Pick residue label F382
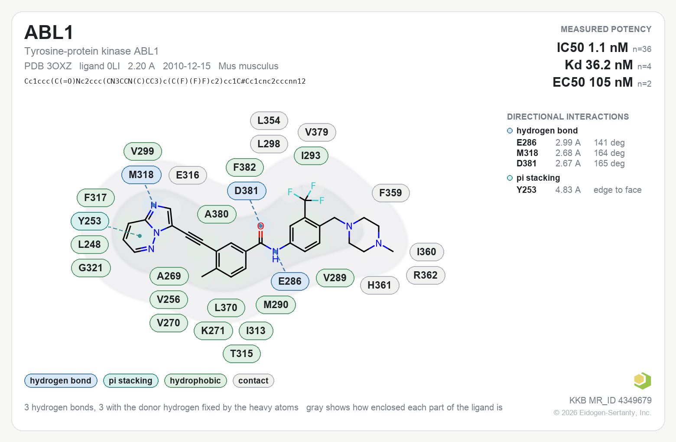The image size is (676, 442). (245, 167)
